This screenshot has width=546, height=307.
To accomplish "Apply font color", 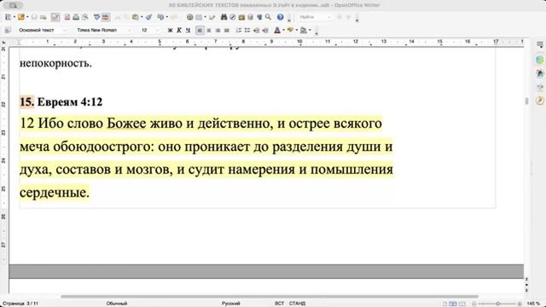I will 277,31.
